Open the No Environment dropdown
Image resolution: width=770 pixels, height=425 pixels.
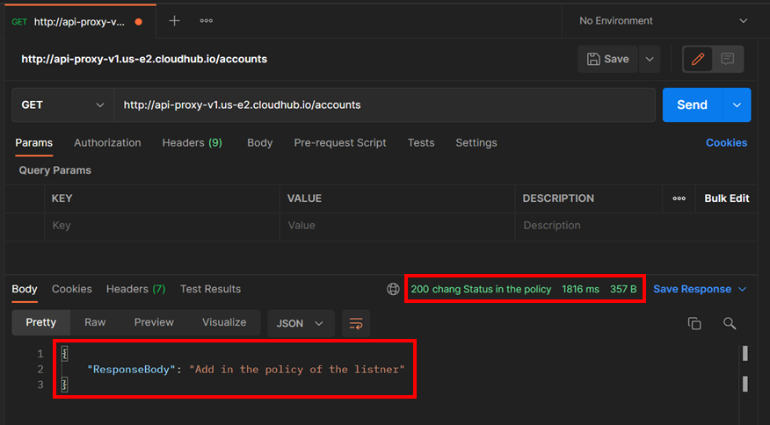pos(664,20)
